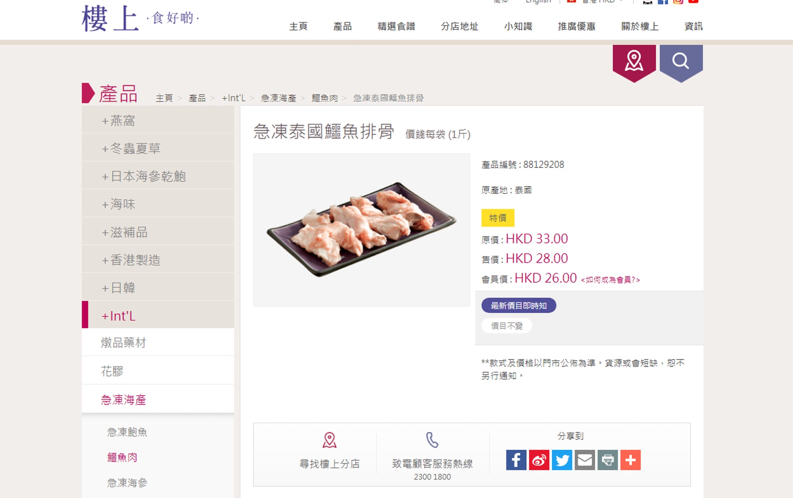Open 急凍鮑魚 in sidebar list
Viewport: 793px width, 498px height.
pyautogui.click(x=127, y=432)
